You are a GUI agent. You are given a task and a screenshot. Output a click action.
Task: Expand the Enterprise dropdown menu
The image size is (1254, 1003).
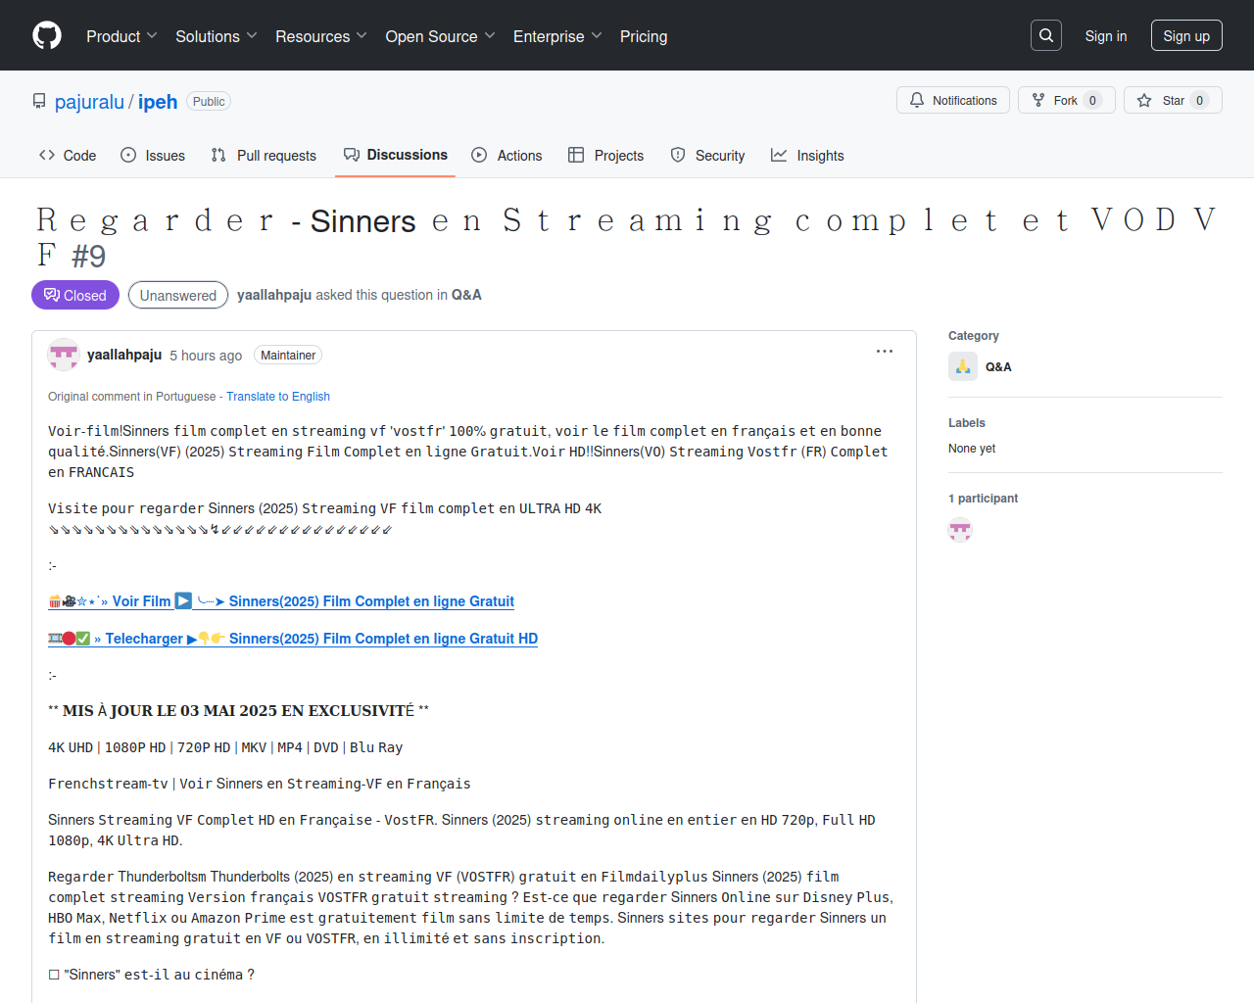pyautogui.click(x=557, y=36)
